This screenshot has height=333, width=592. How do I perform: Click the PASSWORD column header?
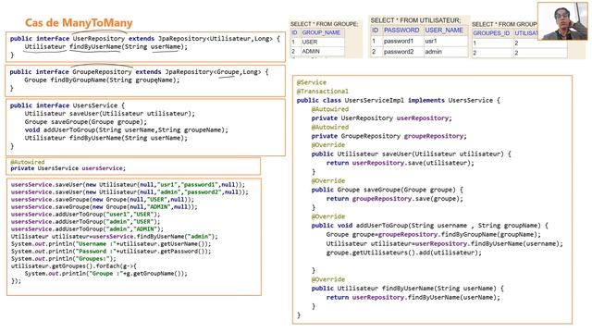coord(401,30)
